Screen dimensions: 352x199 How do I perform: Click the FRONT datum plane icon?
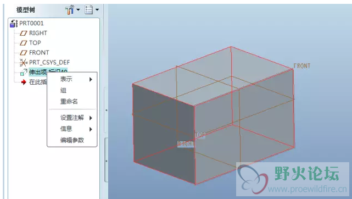[24, 53]
